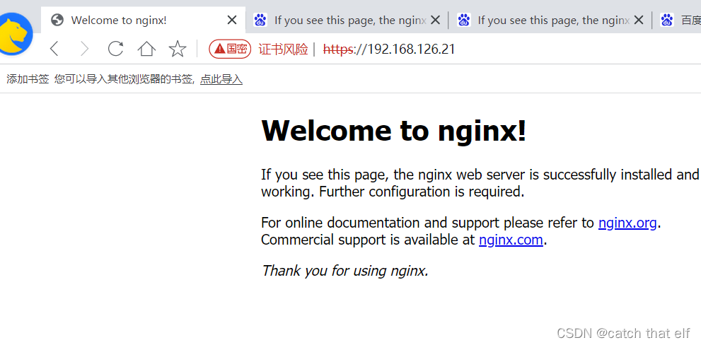Reload the page with refresh icon
This screenshot has height=345, width=701.
click(x=115, y=48)
